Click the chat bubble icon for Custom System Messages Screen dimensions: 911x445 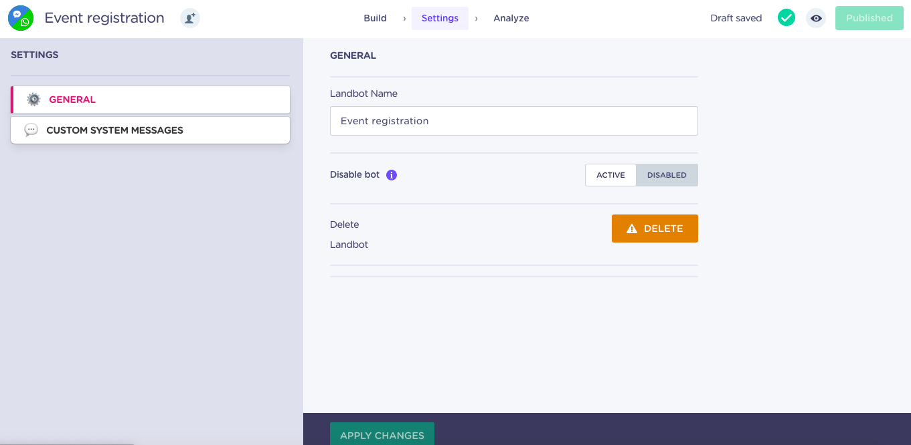pos(31,130)
